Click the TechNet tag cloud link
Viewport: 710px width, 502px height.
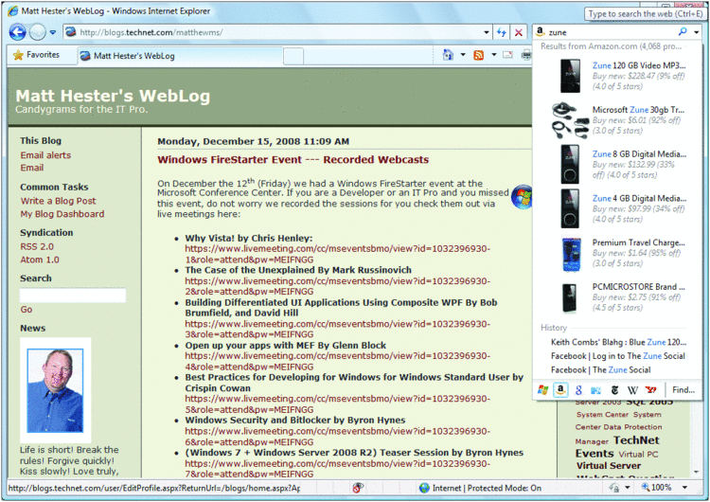(636, 439)
